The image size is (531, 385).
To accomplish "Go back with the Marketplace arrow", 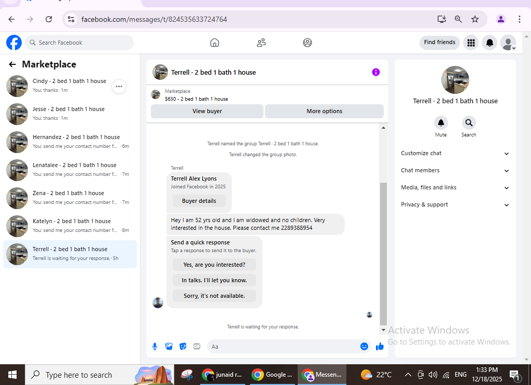I will click(x=12, y=64).
